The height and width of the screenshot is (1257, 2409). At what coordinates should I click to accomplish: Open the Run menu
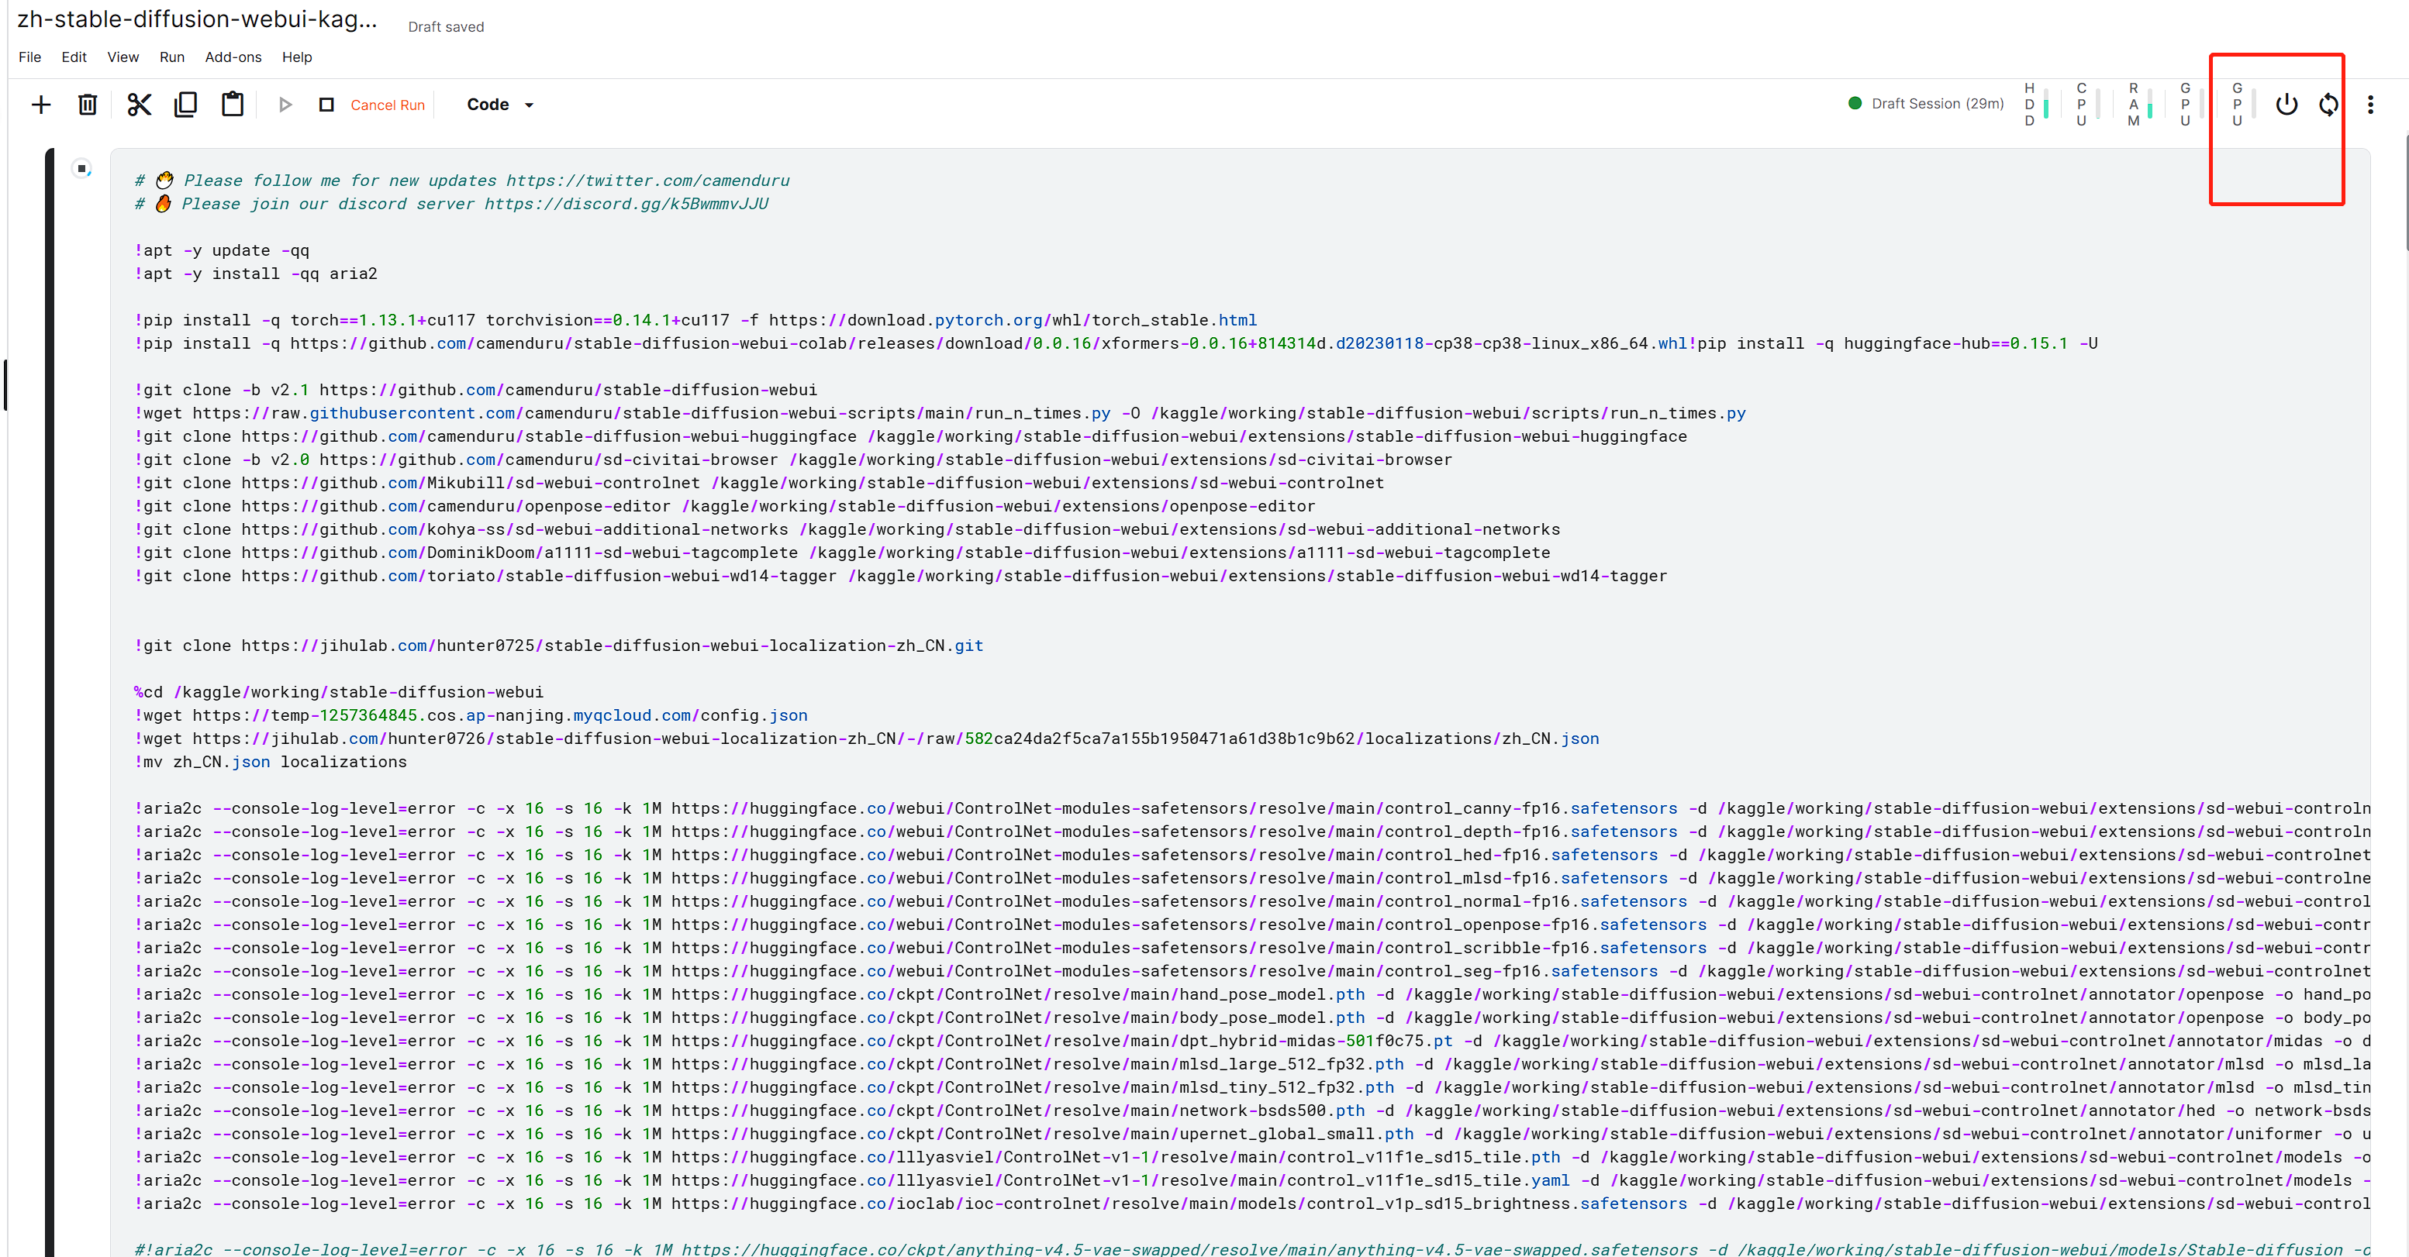(x=171, y=57)
